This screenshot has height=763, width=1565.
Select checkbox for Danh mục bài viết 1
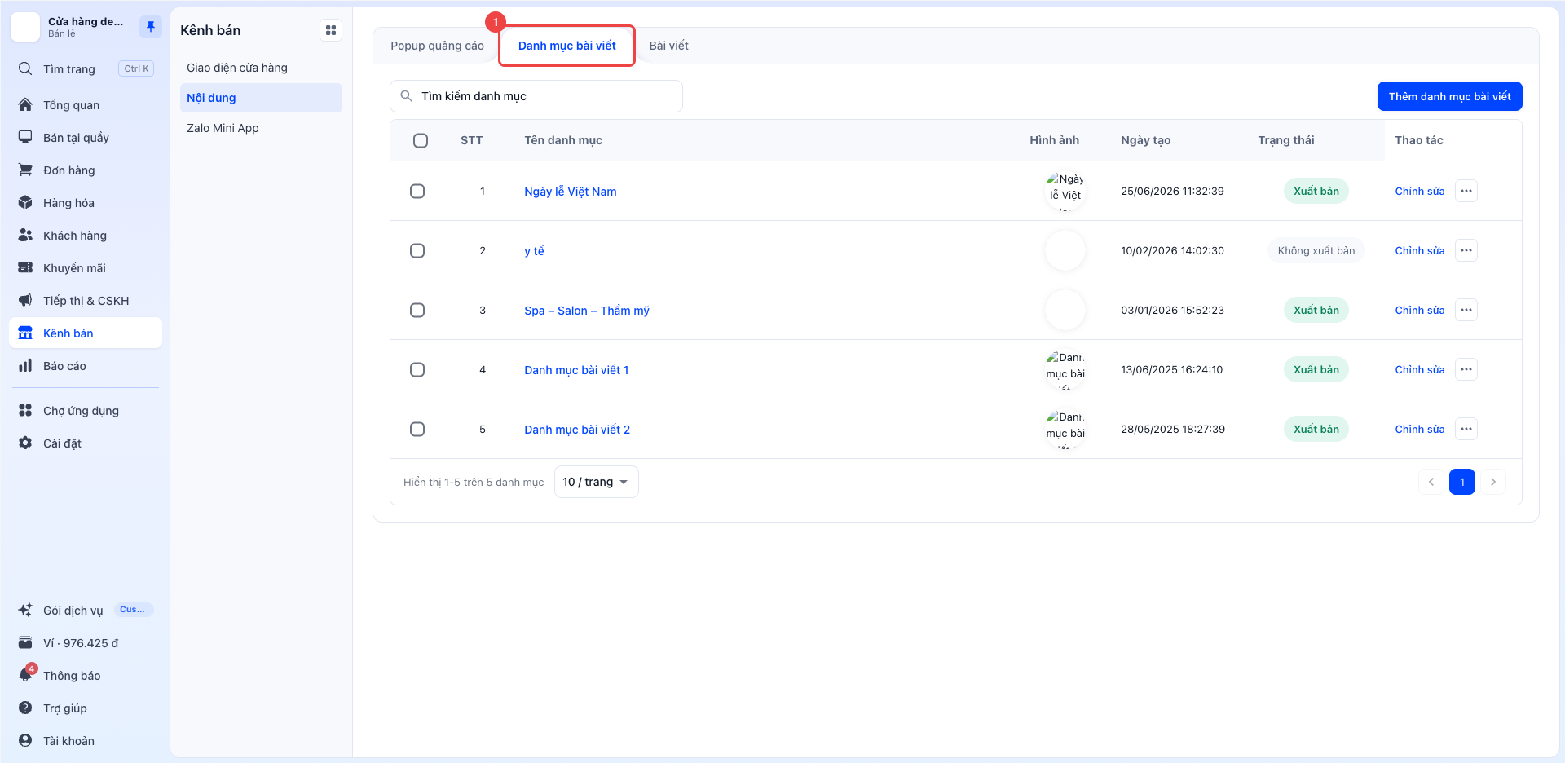417,369
